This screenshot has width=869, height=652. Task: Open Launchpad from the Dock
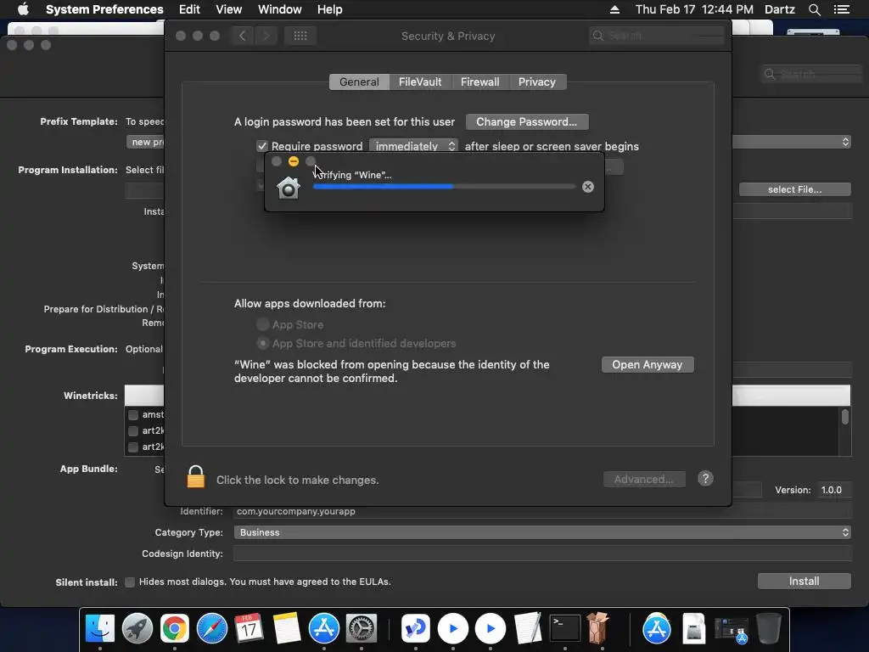click(x=137, y=628)
